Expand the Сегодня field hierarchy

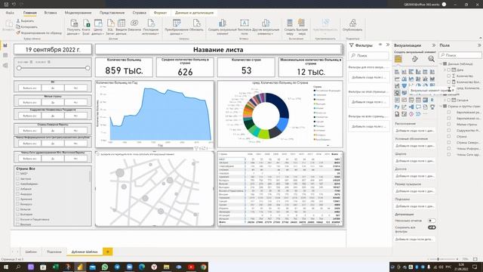[445, 100]
